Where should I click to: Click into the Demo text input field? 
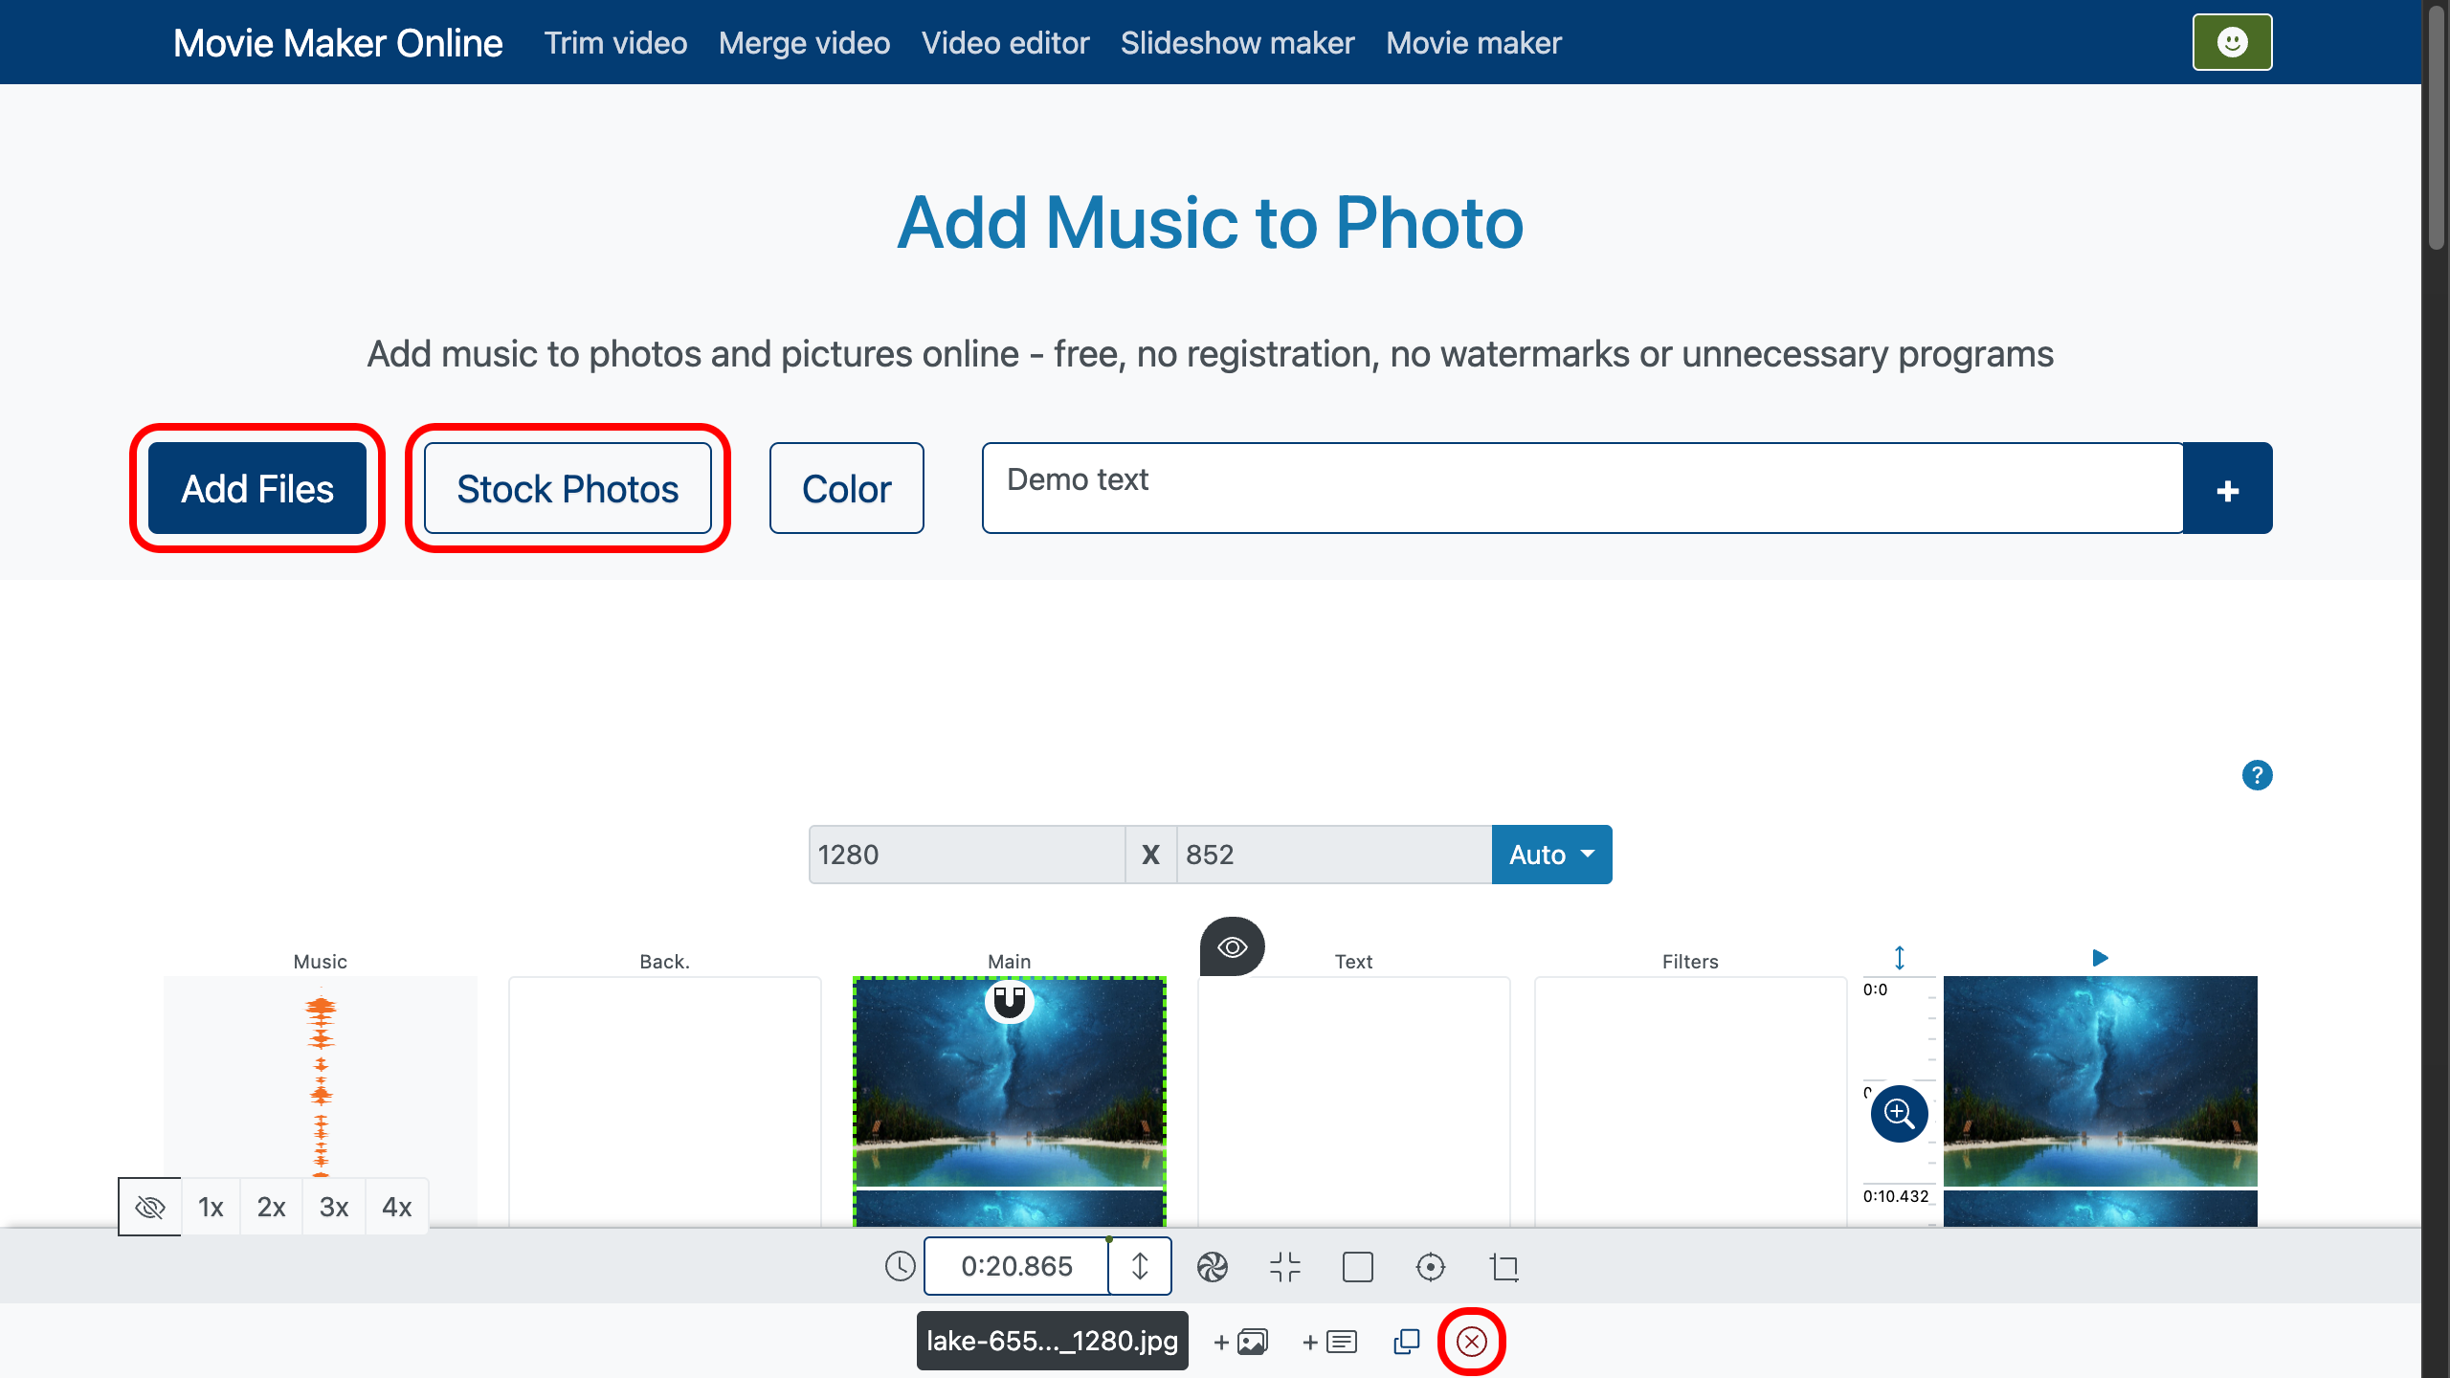pyautogui.click(x=1583, y=488)
